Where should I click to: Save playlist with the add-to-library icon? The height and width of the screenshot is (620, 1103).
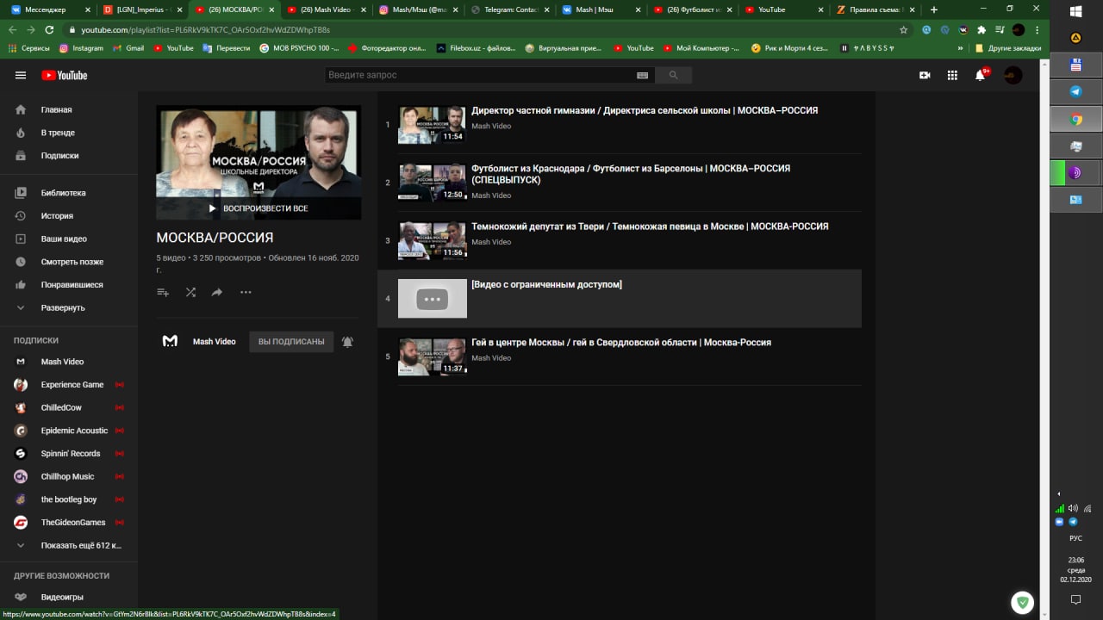point(163,292)
